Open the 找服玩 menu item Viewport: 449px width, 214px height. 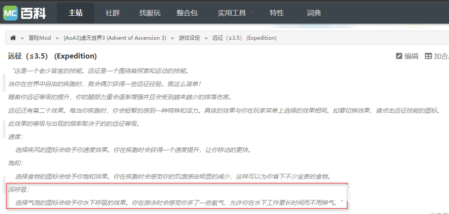[150, 13]
